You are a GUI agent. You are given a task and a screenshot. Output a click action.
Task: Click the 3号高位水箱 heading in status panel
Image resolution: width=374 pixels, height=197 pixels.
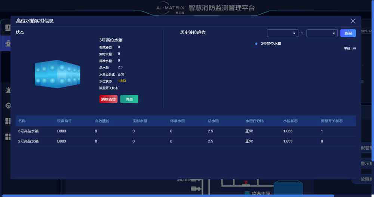coord(111,40)
